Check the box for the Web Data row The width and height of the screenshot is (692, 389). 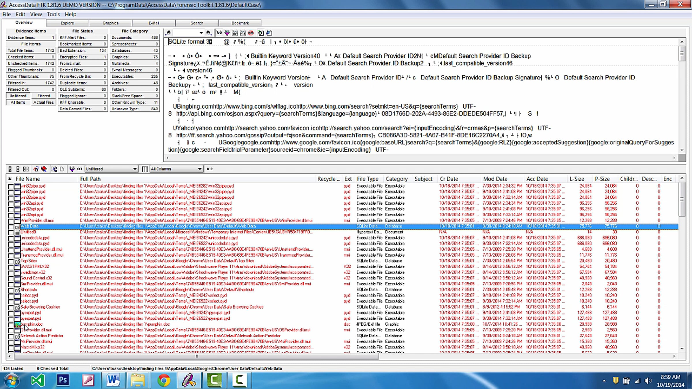click(11, 227)
